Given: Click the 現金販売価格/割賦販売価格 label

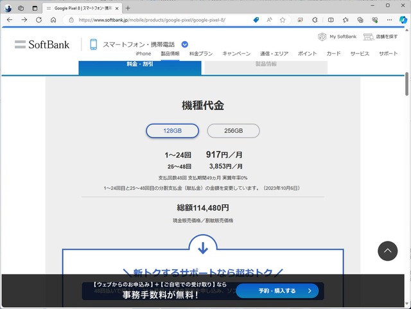Looking at the screenshot, I should 203,220.
